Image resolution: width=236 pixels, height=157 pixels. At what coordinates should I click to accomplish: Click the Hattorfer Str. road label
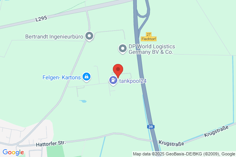click(51, 144)
